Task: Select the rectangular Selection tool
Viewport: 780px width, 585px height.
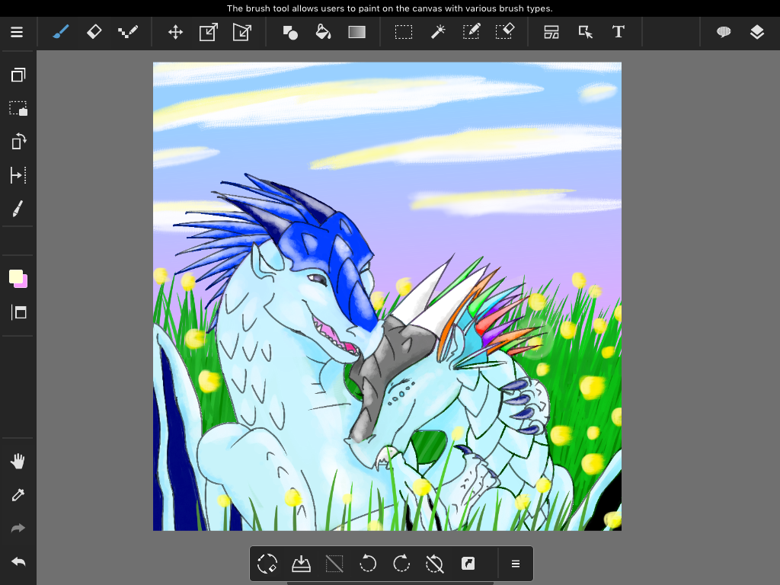Action: [404, 32]
